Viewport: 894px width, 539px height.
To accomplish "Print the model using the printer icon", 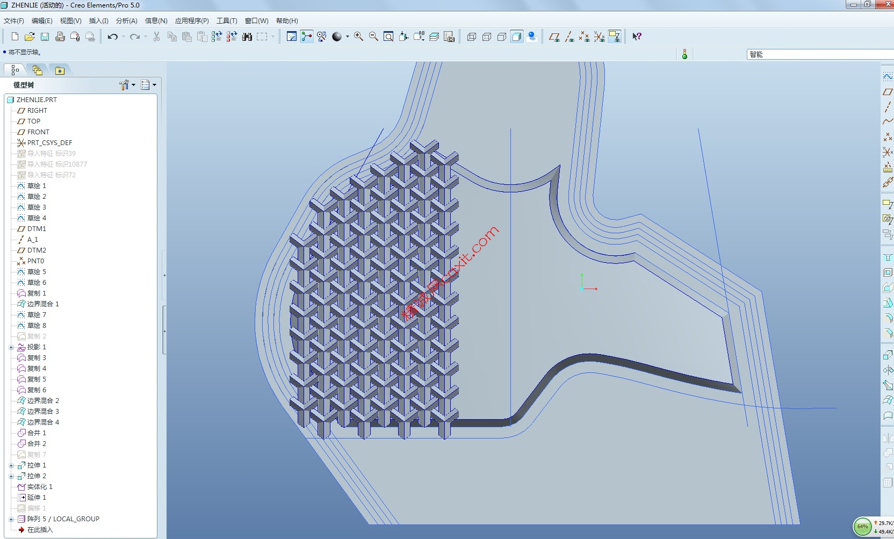I will [60, 37].
